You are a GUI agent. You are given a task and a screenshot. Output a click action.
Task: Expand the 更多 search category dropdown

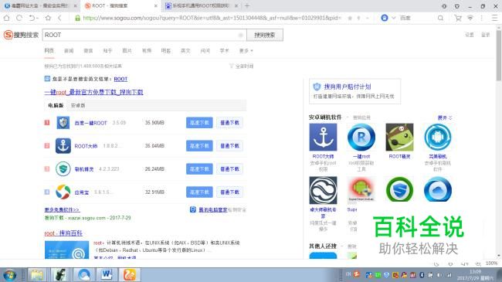(x=246, y=51)
